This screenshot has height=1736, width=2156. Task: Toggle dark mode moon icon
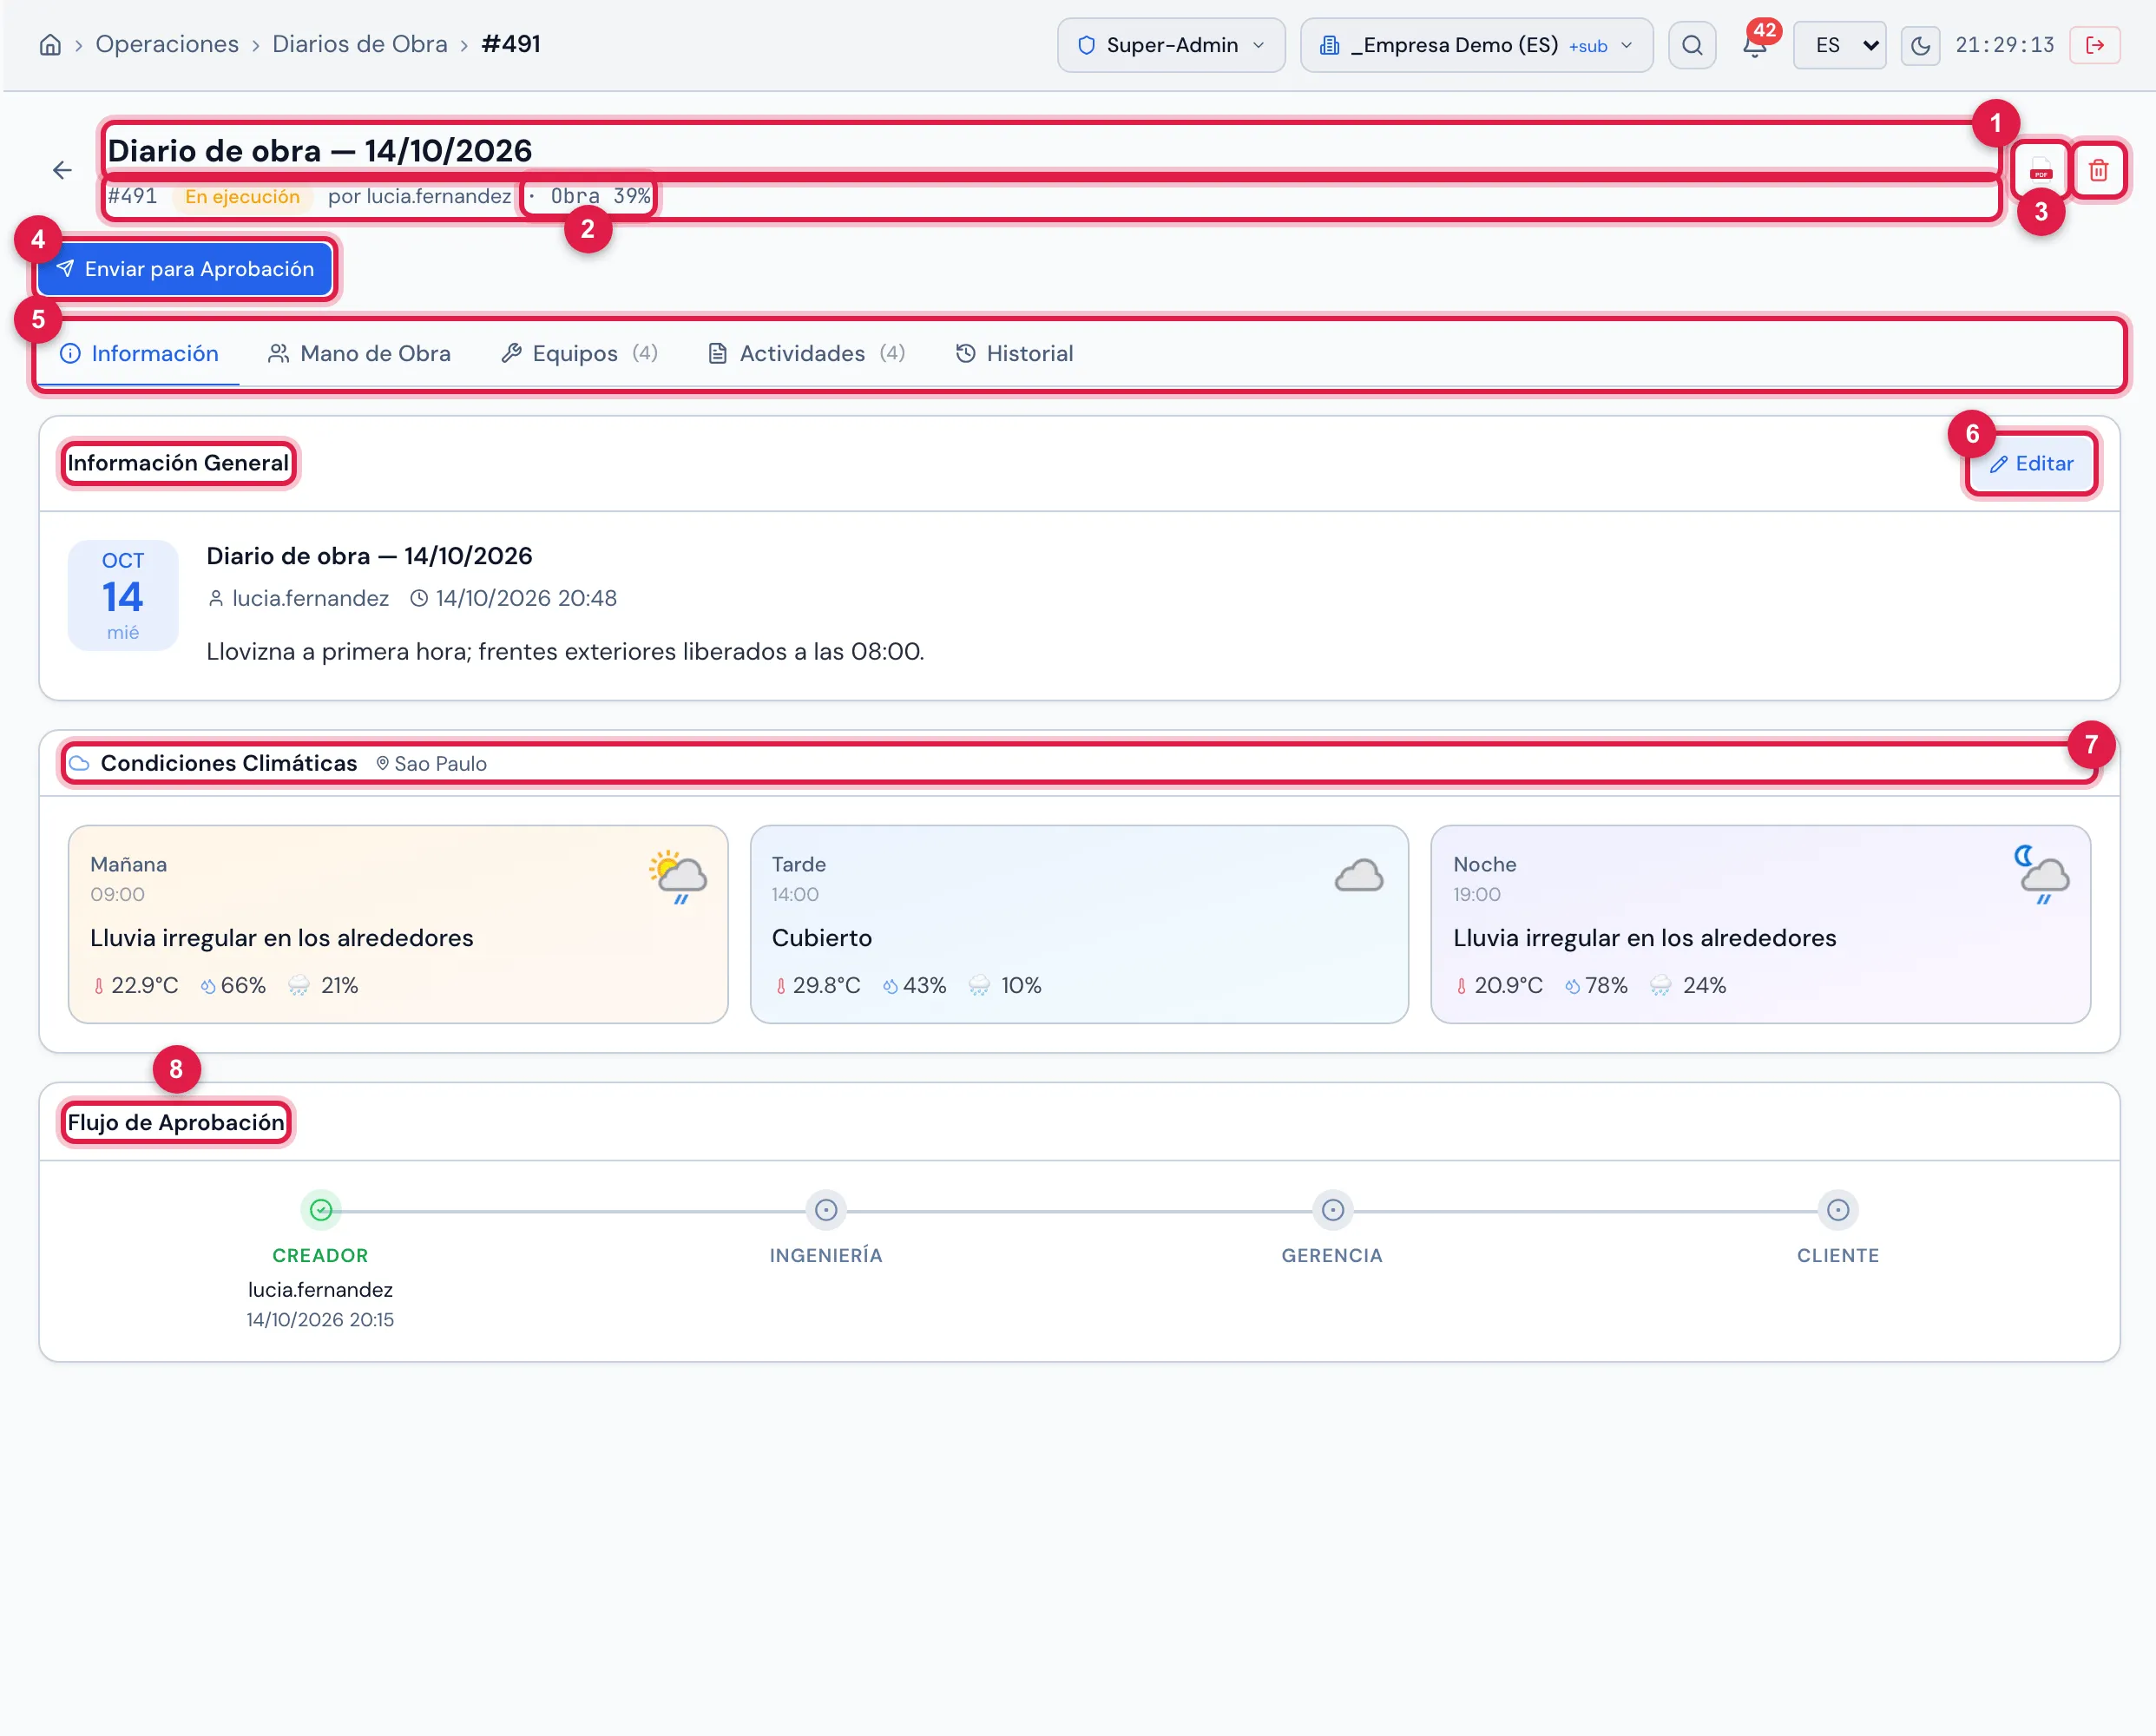point(1920,45)
